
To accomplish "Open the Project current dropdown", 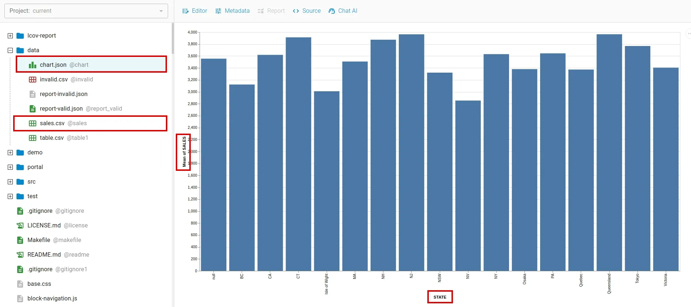I will coord(86,11).
